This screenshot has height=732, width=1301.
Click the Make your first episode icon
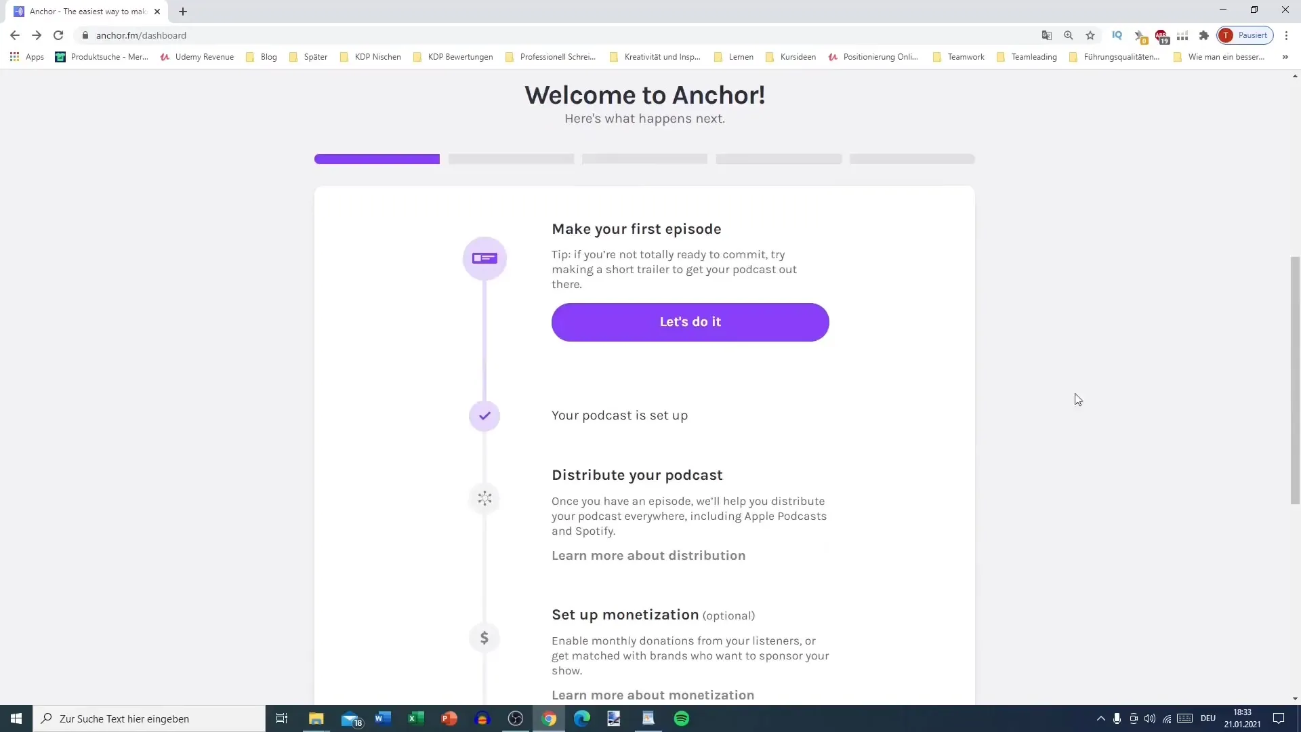pyautogui.click(x=484, y=258)
